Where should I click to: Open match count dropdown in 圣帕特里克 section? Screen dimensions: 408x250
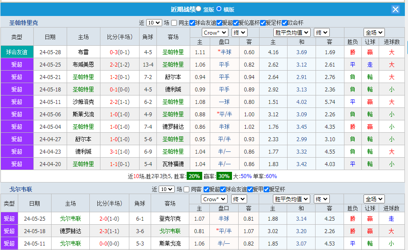(x=154, y=23)
